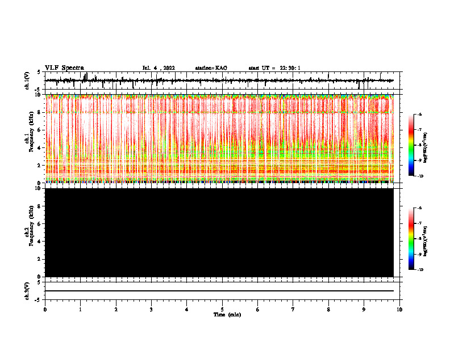Click the date label "Jul 4, 2022"

pos(159,68)
